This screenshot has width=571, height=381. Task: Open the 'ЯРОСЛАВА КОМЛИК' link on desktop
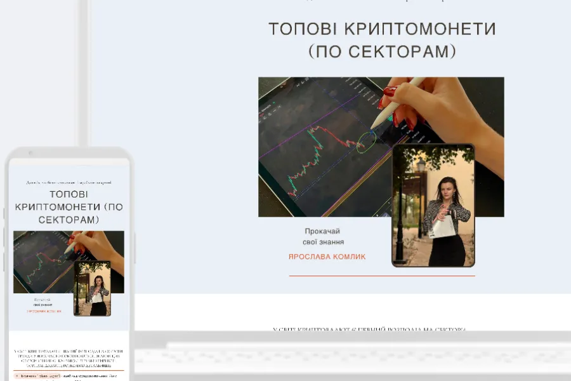point(327,257)
